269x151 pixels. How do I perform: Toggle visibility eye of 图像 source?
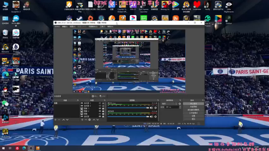coord(100,114)
